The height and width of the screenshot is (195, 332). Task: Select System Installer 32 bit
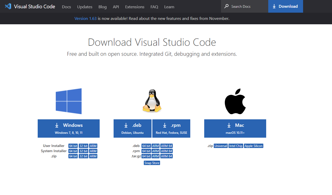tap(83, 151)
